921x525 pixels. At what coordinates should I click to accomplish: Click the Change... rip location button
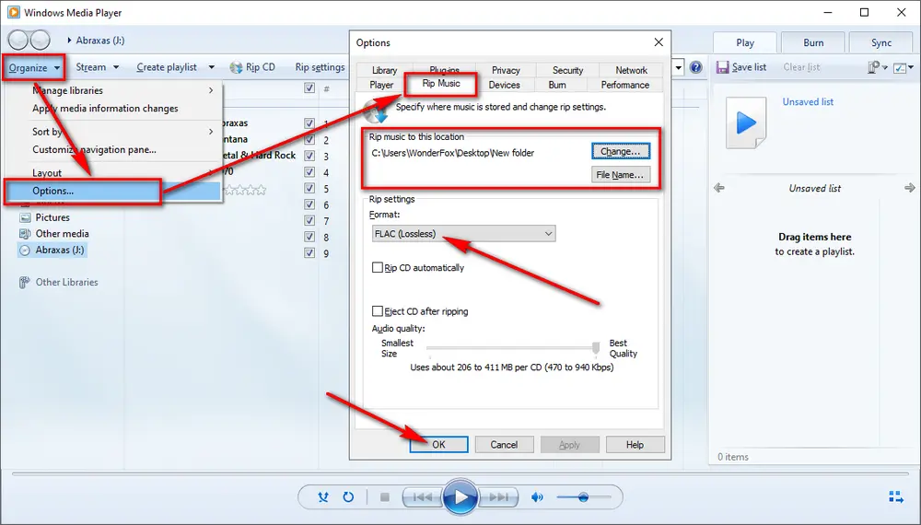620,151
